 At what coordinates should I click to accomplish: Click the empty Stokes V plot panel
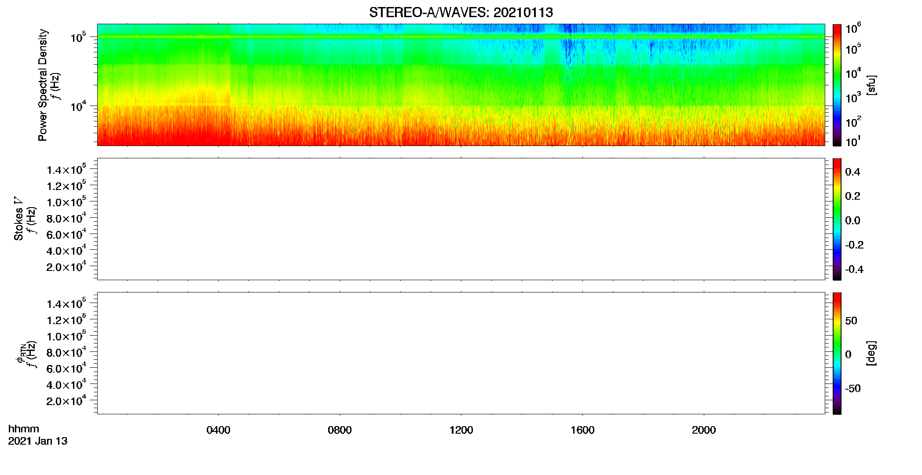[461, 219]
